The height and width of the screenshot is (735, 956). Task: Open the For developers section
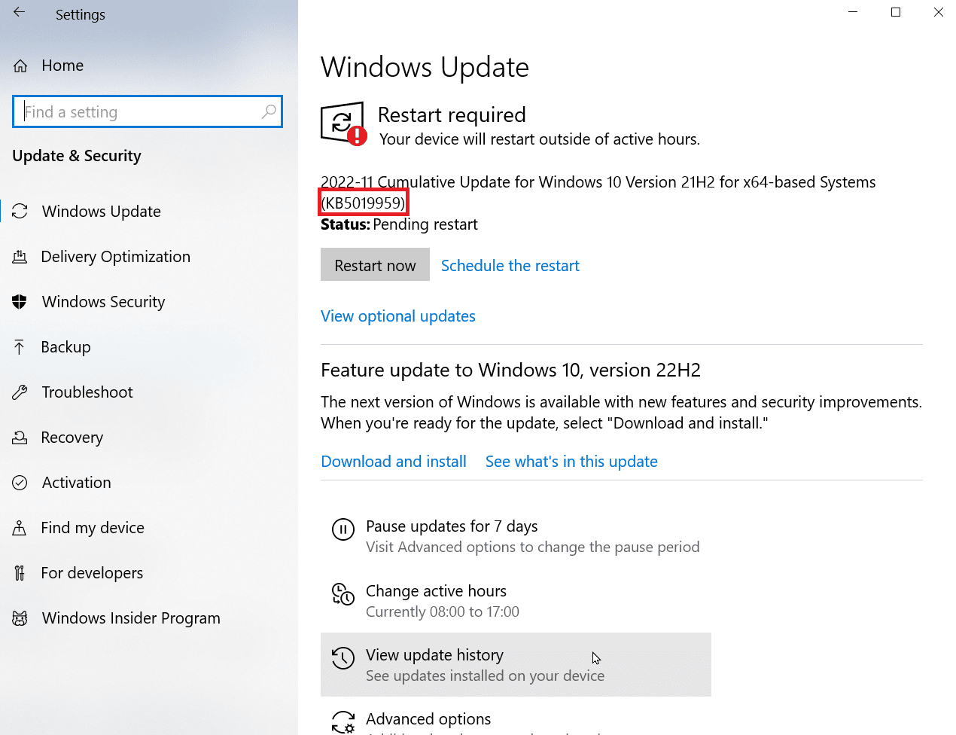point(92,572)
